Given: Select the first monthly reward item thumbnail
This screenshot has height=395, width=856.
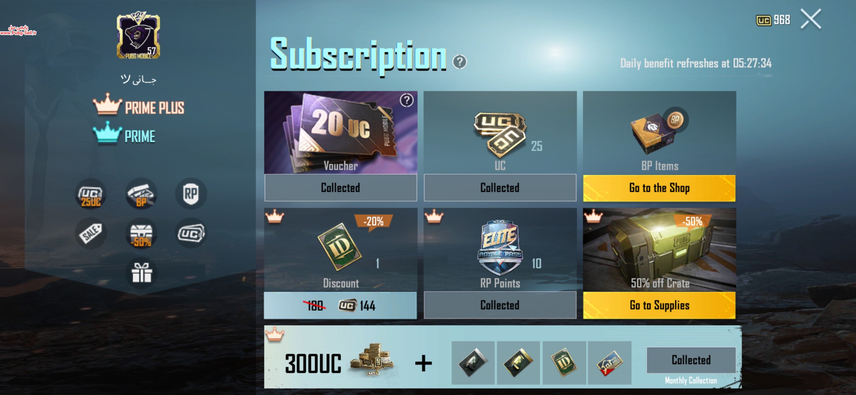Looking at the screenshot, I should 473,362.
